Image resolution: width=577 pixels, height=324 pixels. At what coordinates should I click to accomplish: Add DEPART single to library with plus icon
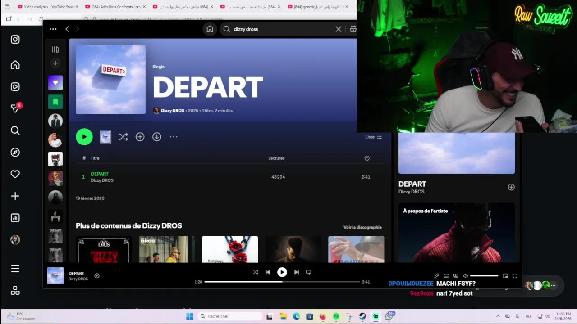pyautogui.click(x=140, y=137)
